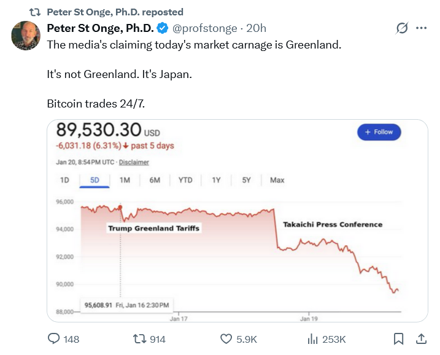This screenshot has width=440, height=355.
Task: Switch chart to the Max range
Action: tap(277, 180)
